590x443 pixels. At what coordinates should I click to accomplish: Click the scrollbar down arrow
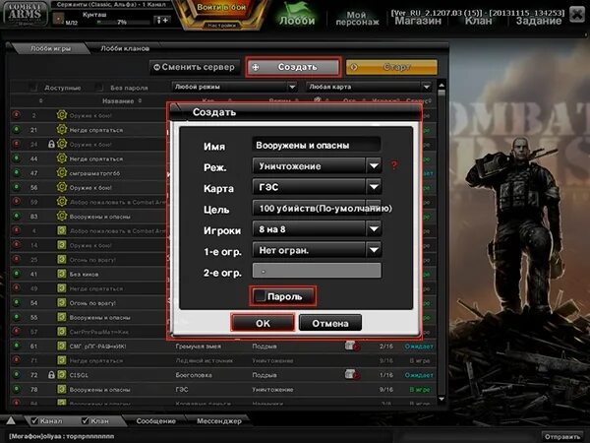(x=442, y=400)
